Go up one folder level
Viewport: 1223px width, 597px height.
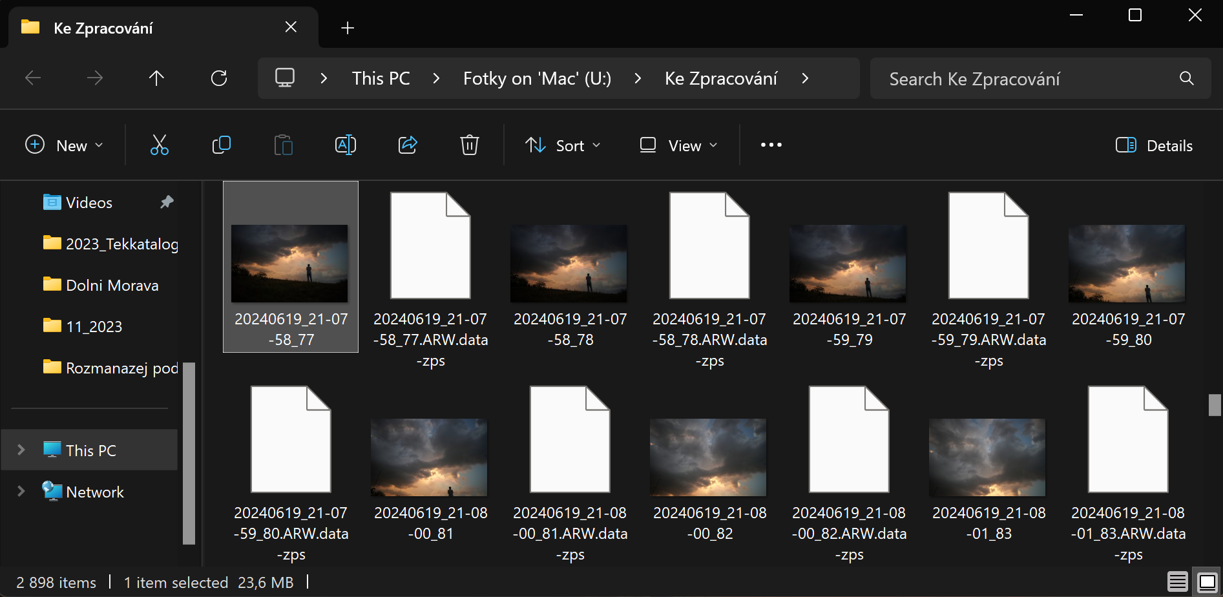pos(156,78)
